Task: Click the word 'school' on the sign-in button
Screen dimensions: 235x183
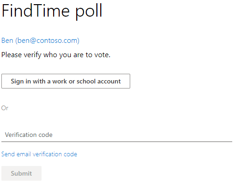Action: tap(86, 81)
